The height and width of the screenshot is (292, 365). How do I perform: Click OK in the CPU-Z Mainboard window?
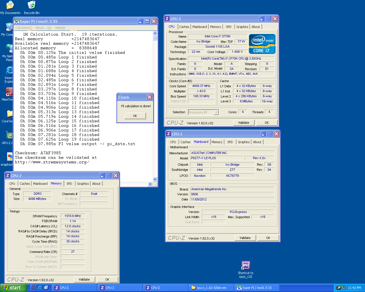tap(268, 238)
